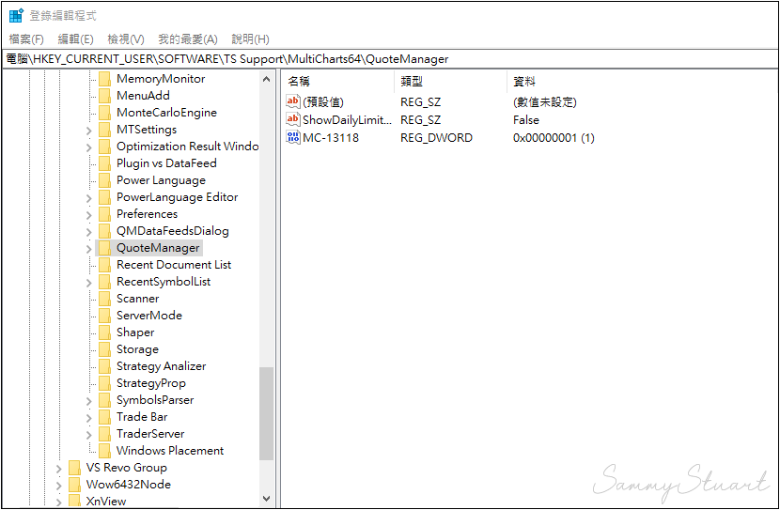Select the MC-13118 value name
The image size is (780, 510).
(x=331, y=138)
